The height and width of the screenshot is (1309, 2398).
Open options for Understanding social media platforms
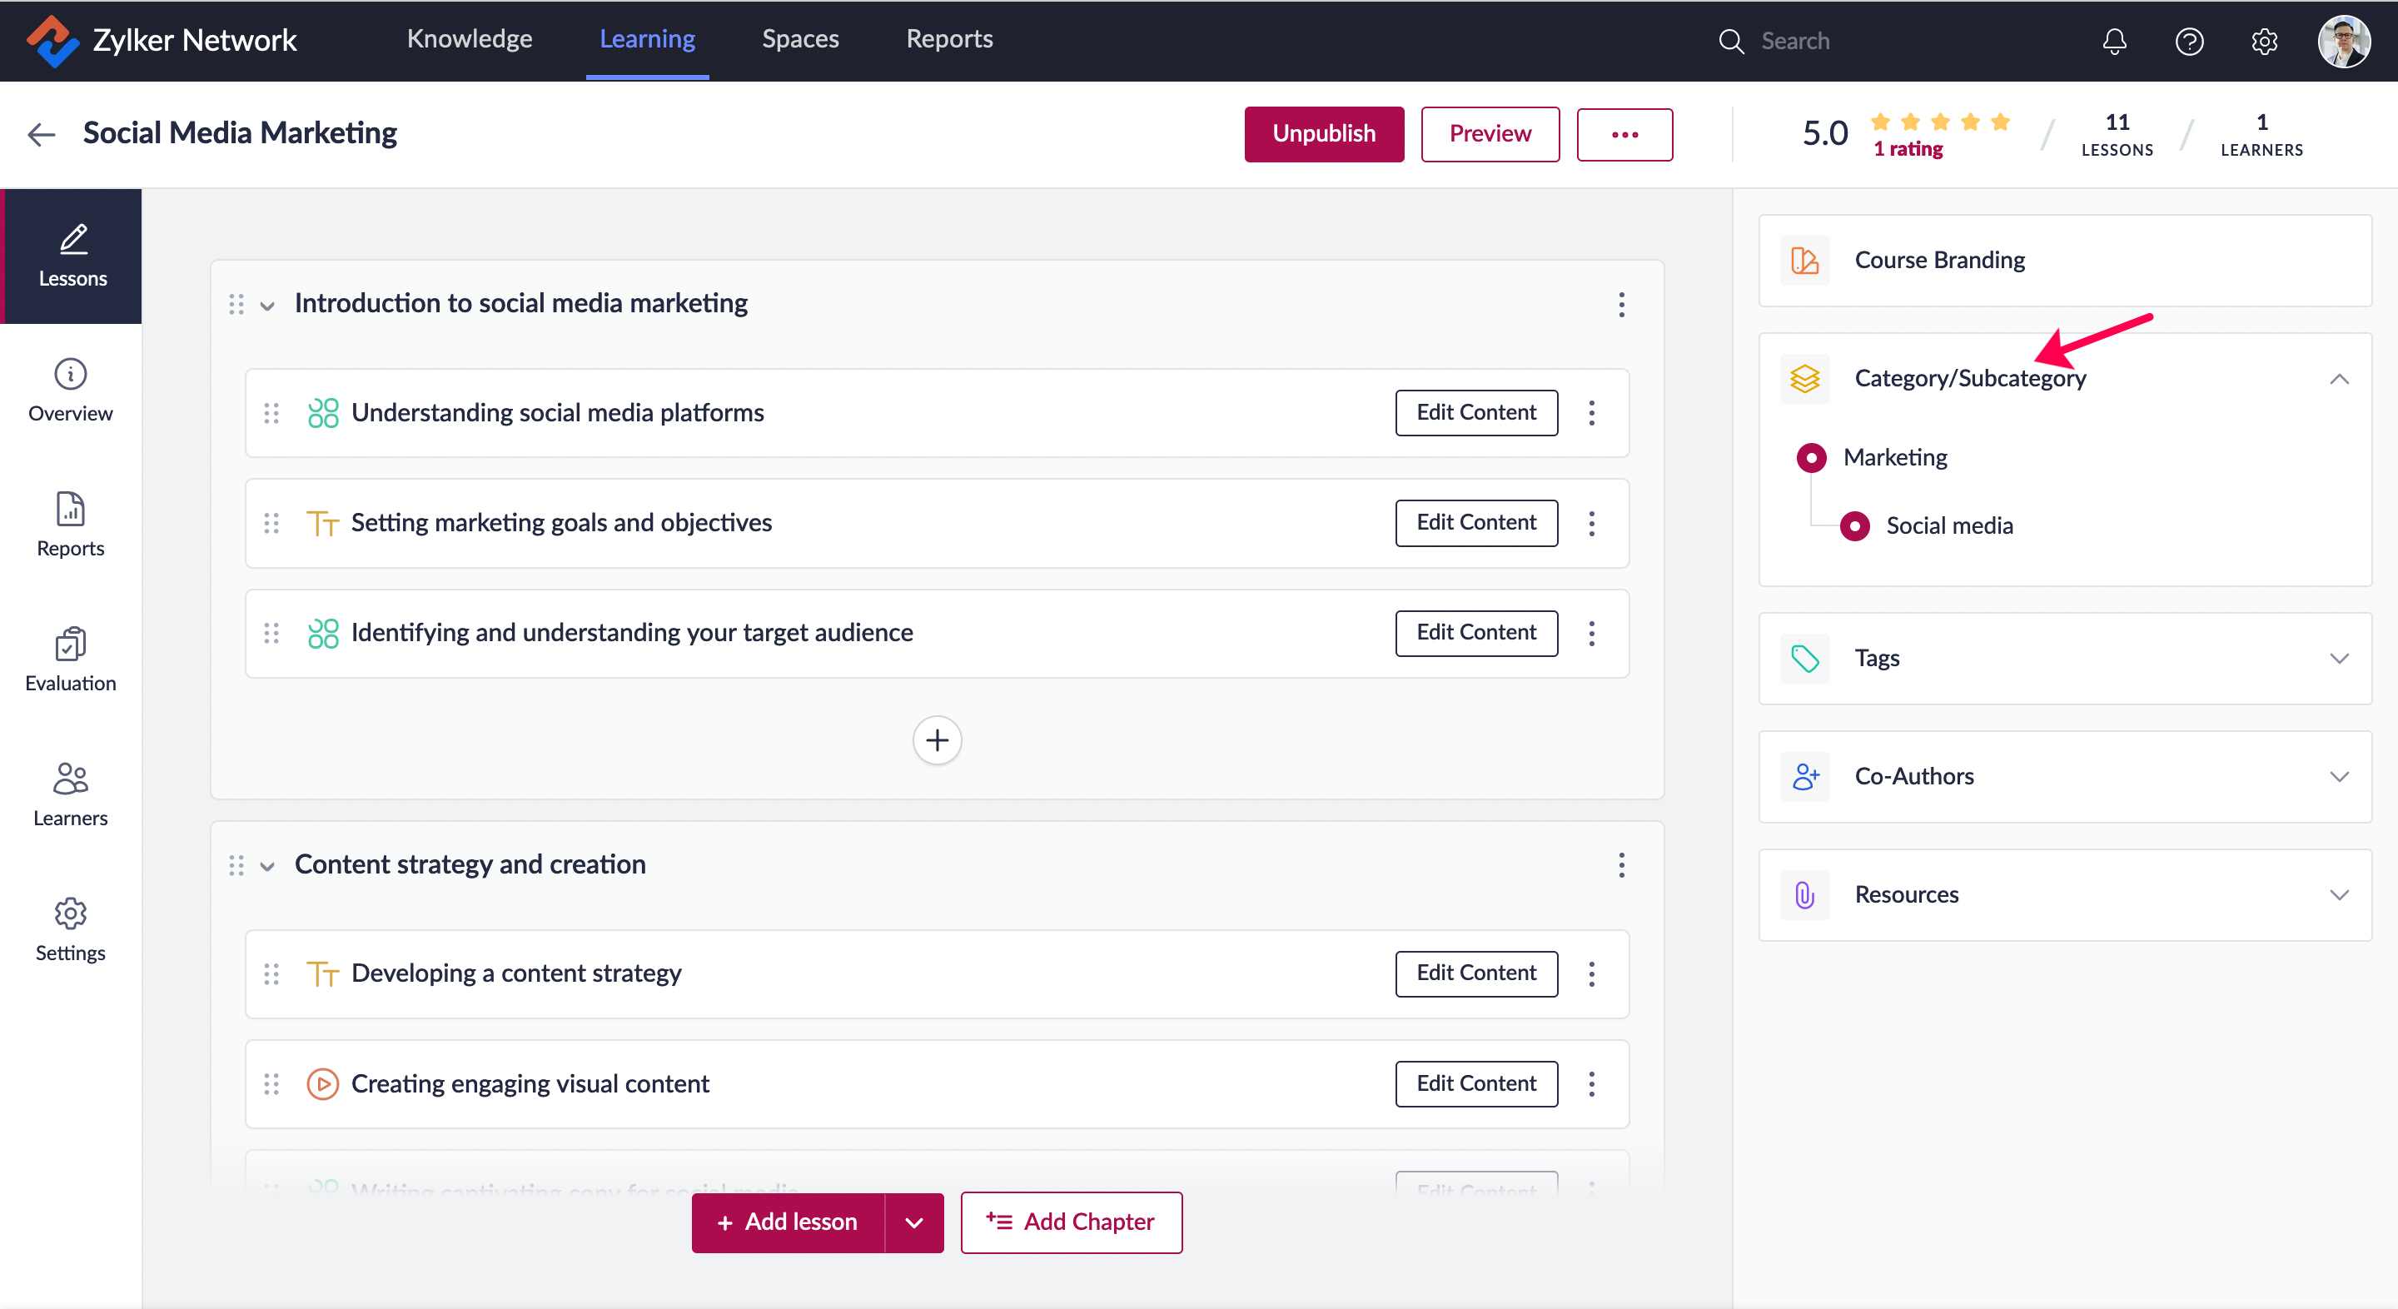tap(1591, 412)
